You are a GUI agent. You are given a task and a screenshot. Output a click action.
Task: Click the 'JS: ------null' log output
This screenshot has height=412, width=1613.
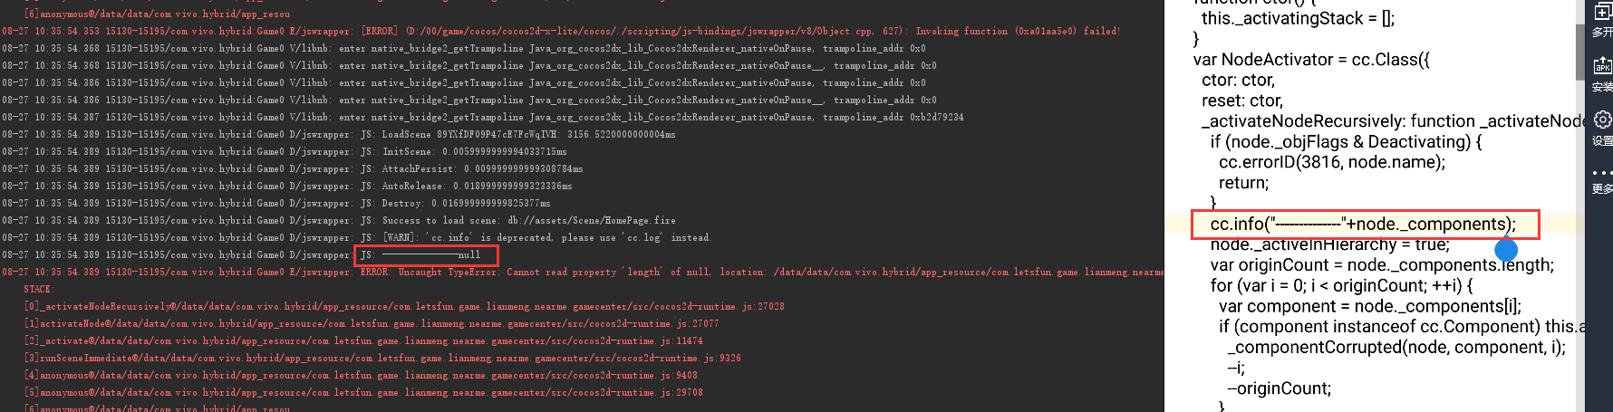425,254
